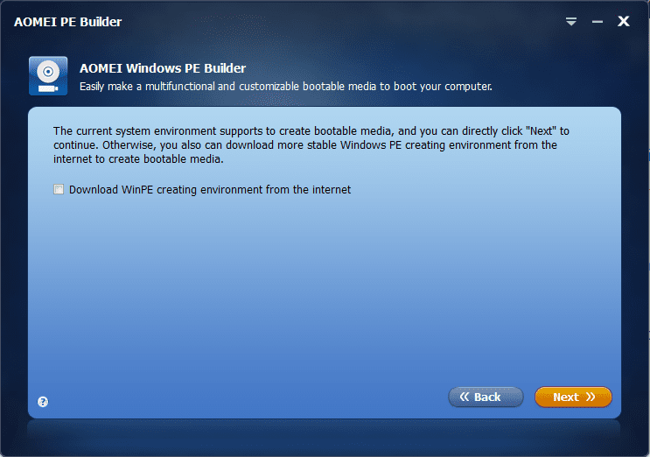This screenshot has width=650, height=457.
Task: Click the word Next on orange button
Action: click(566, 397)
